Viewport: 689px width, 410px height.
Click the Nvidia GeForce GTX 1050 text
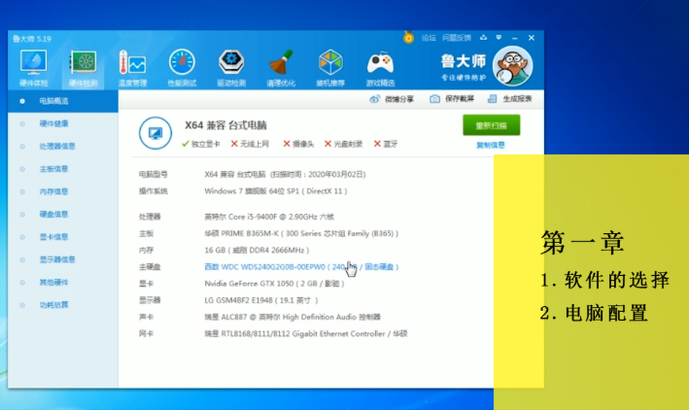pos(274,284)
